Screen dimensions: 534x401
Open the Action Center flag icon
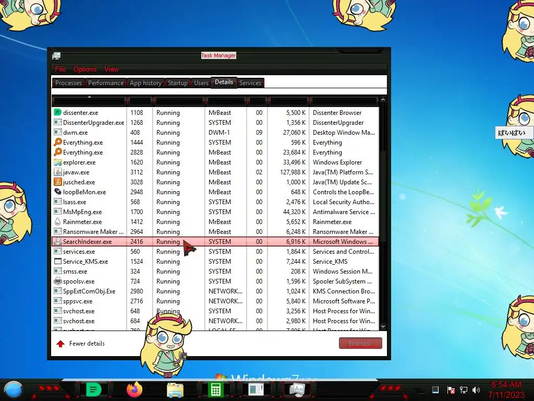click(x=451, y=390)
